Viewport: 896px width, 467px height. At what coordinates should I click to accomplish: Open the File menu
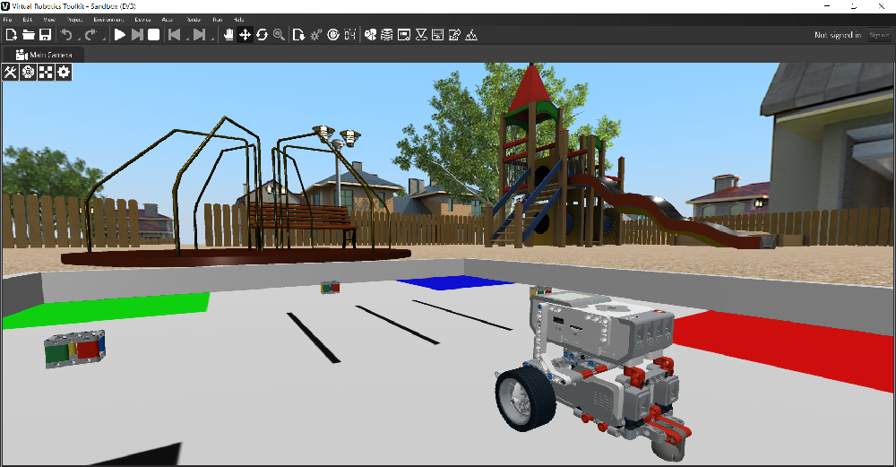click(7, 19)
